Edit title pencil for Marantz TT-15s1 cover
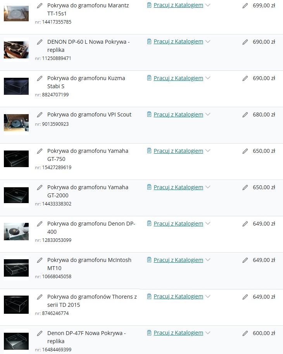The height and width of the screenshot is (354, 283). [40, 6]
